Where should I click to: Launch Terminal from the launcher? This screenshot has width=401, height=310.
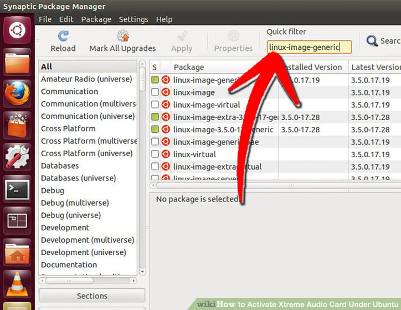17,189
